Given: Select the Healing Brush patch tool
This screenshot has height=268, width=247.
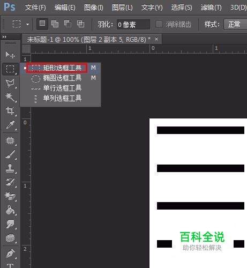Looking at the screenshot, I should pos(10,140).
